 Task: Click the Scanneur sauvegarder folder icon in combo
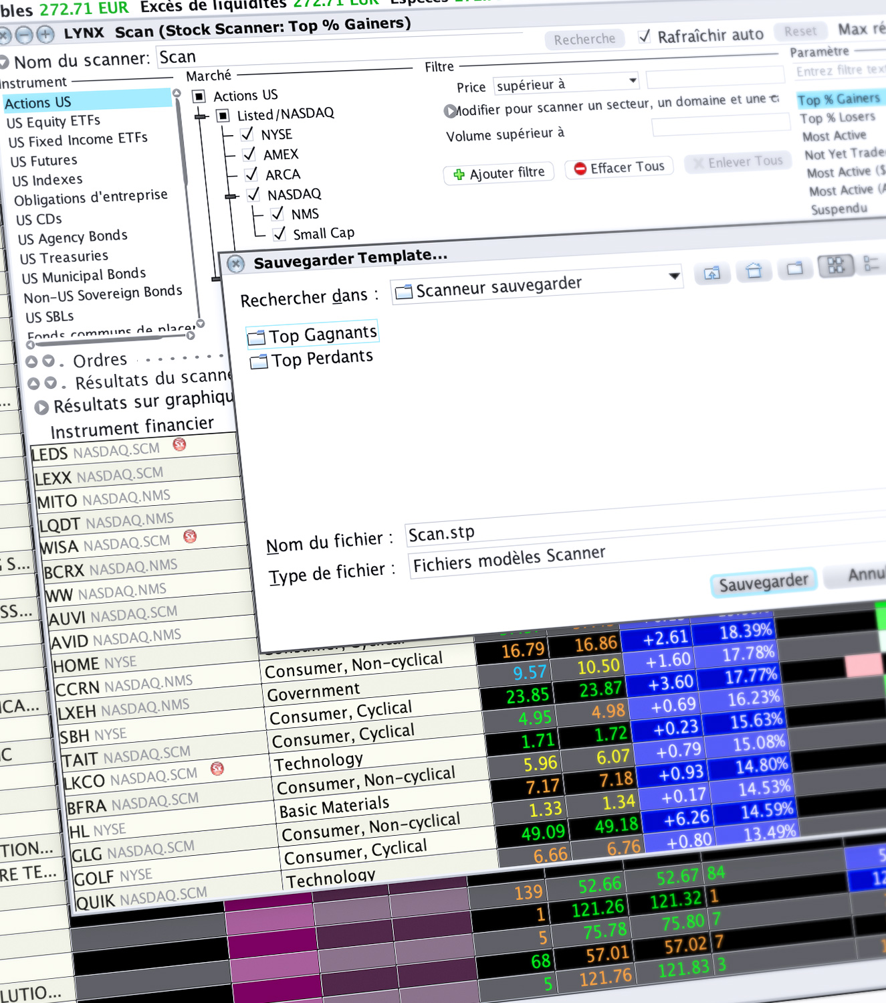404,292
